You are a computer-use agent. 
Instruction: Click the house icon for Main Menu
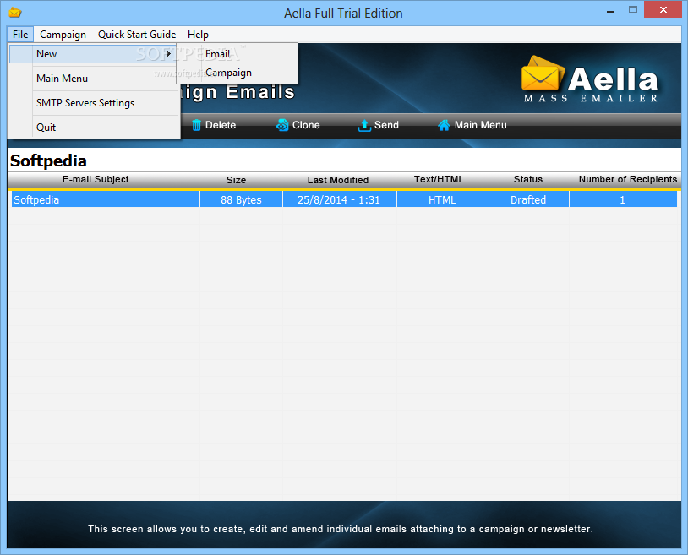click(444, 125)
